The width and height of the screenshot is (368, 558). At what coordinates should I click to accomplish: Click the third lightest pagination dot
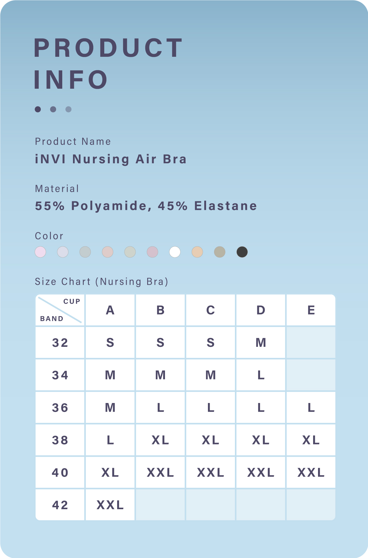pos(68,109)
